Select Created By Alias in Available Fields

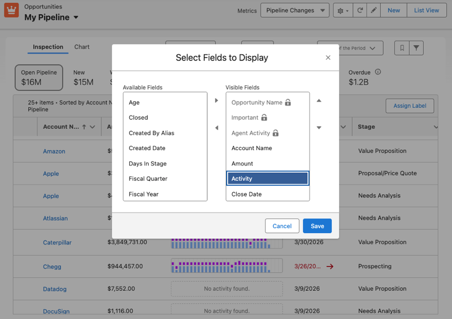tap(165, 133)
